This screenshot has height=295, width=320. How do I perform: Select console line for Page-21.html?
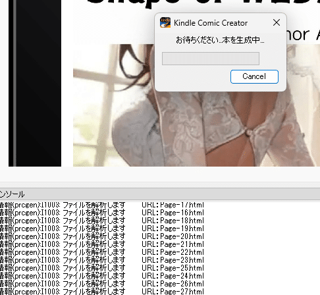102,244
